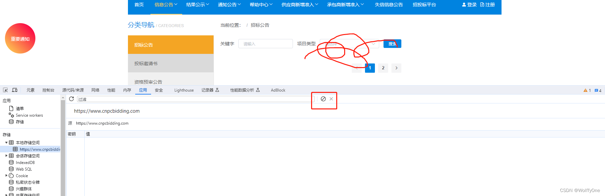Switch to 记录器 tab
This screenshot has width=605, height=196.
click(x=210, y=90)
